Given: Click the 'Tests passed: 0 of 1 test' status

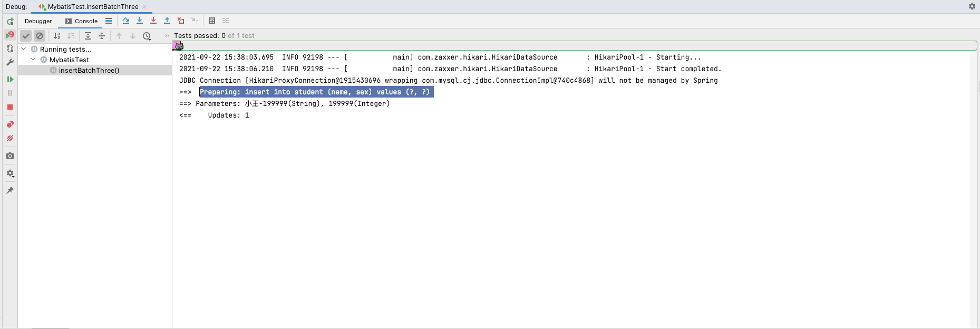Looking at the screenshot, I should point(214,36).
